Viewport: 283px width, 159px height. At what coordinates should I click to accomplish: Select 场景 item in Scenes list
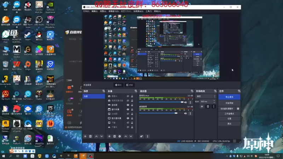tap(94, 96)
